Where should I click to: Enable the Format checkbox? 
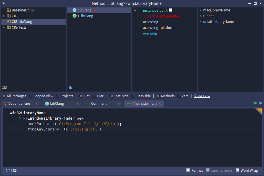tap(188, 170)
